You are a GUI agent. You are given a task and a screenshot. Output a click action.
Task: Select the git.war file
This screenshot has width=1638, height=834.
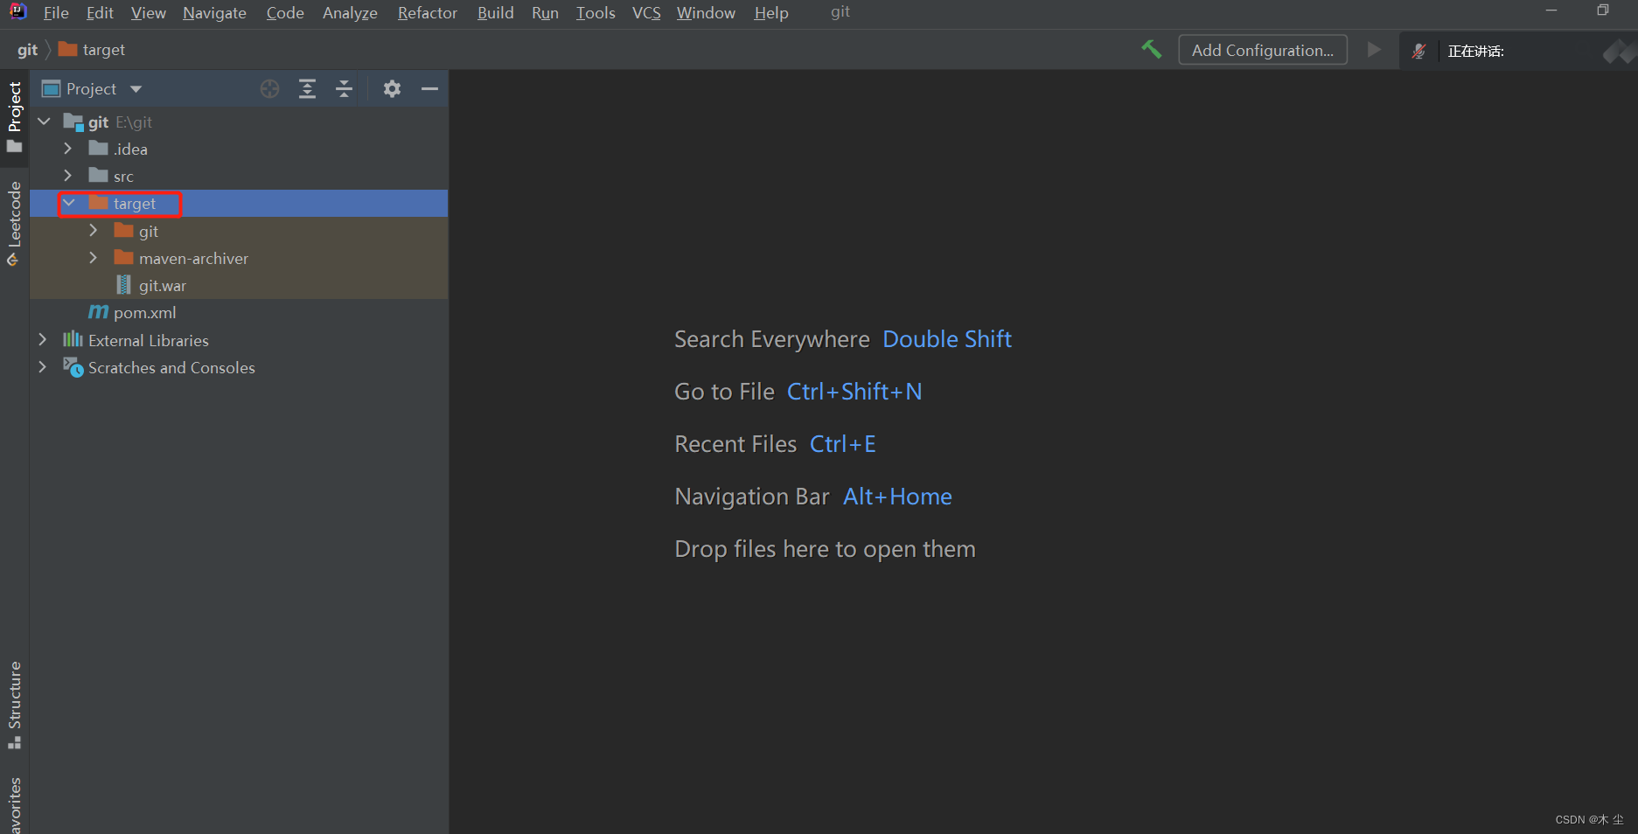coord(163,285)
